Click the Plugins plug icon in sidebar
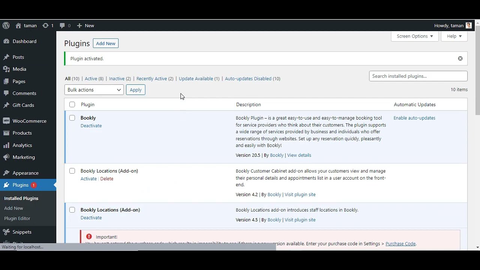Screen dimensions: 480x270 (6, 185)
